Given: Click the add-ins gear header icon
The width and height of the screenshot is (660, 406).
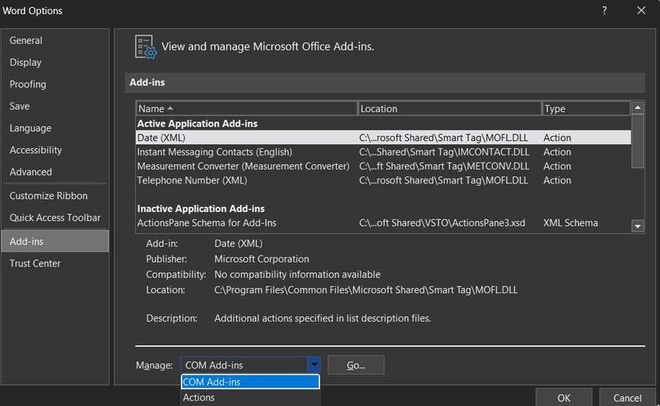Looking at the screenshot, I should 146,46.
